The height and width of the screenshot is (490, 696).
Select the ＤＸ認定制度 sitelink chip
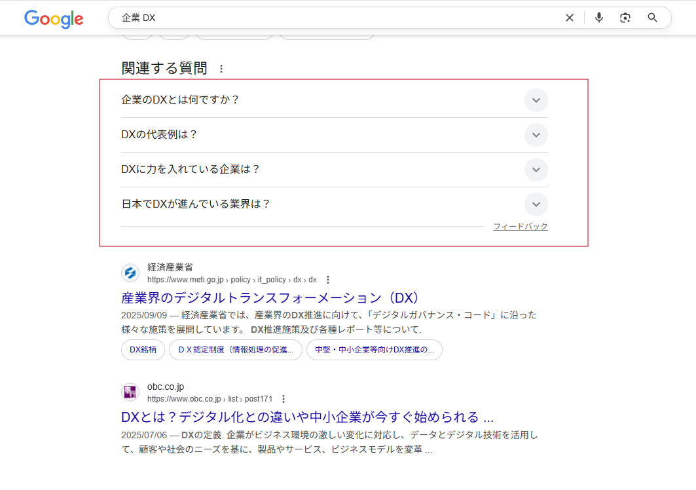click(x=235, y=350)
